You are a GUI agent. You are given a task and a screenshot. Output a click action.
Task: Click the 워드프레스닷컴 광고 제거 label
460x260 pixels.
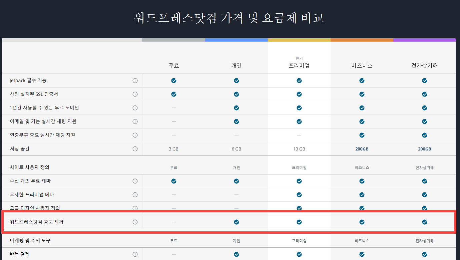tap(37, 222)
